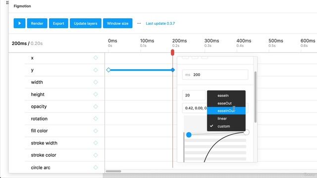317x178 pixels.
Task: Select the circle arc property label
Action: click(x=41, y=168)
